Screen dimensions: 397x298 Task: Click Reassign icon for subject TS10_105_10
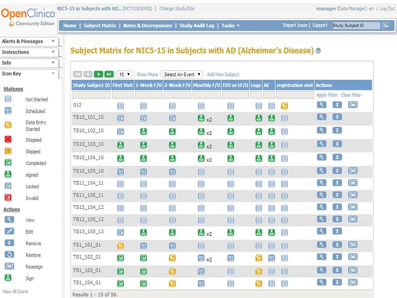353,170
